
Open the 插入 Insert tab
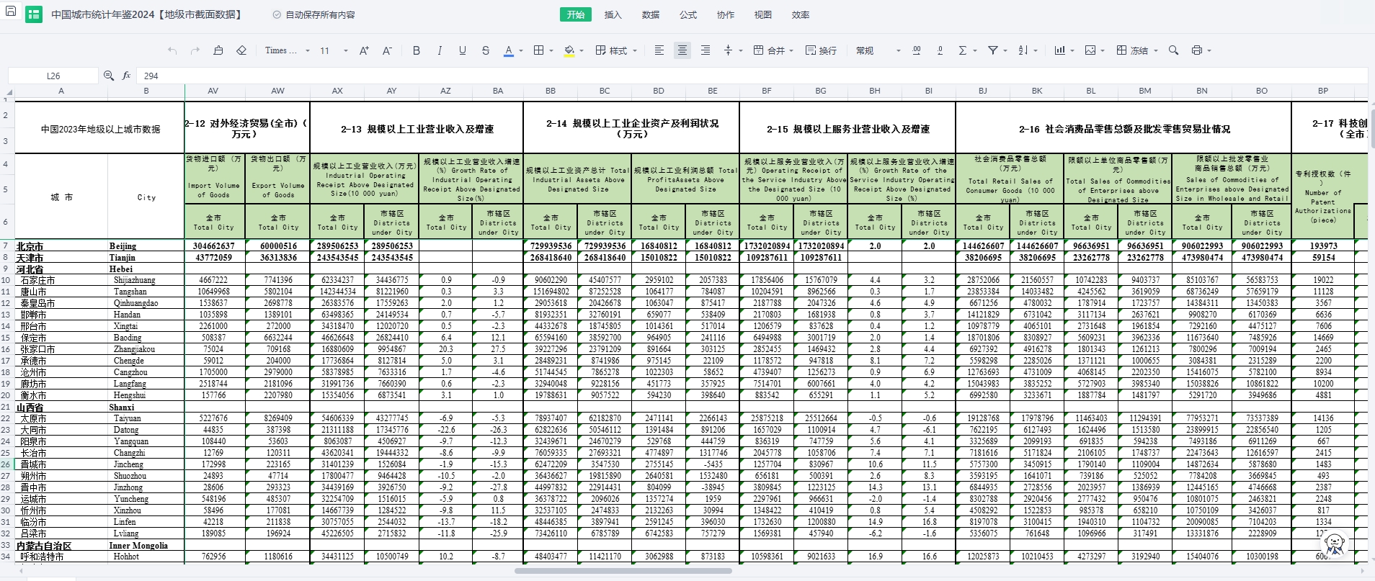613,14
